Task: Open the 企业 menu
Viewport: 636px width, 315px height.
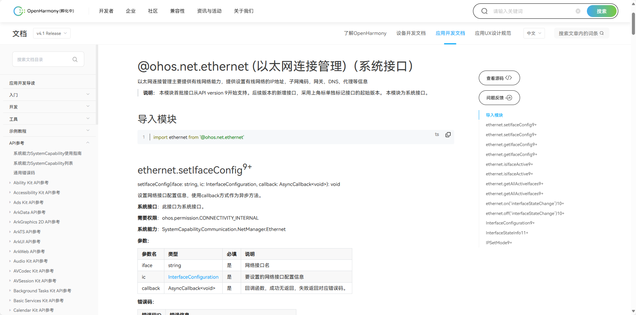Action: click(131, 11)
